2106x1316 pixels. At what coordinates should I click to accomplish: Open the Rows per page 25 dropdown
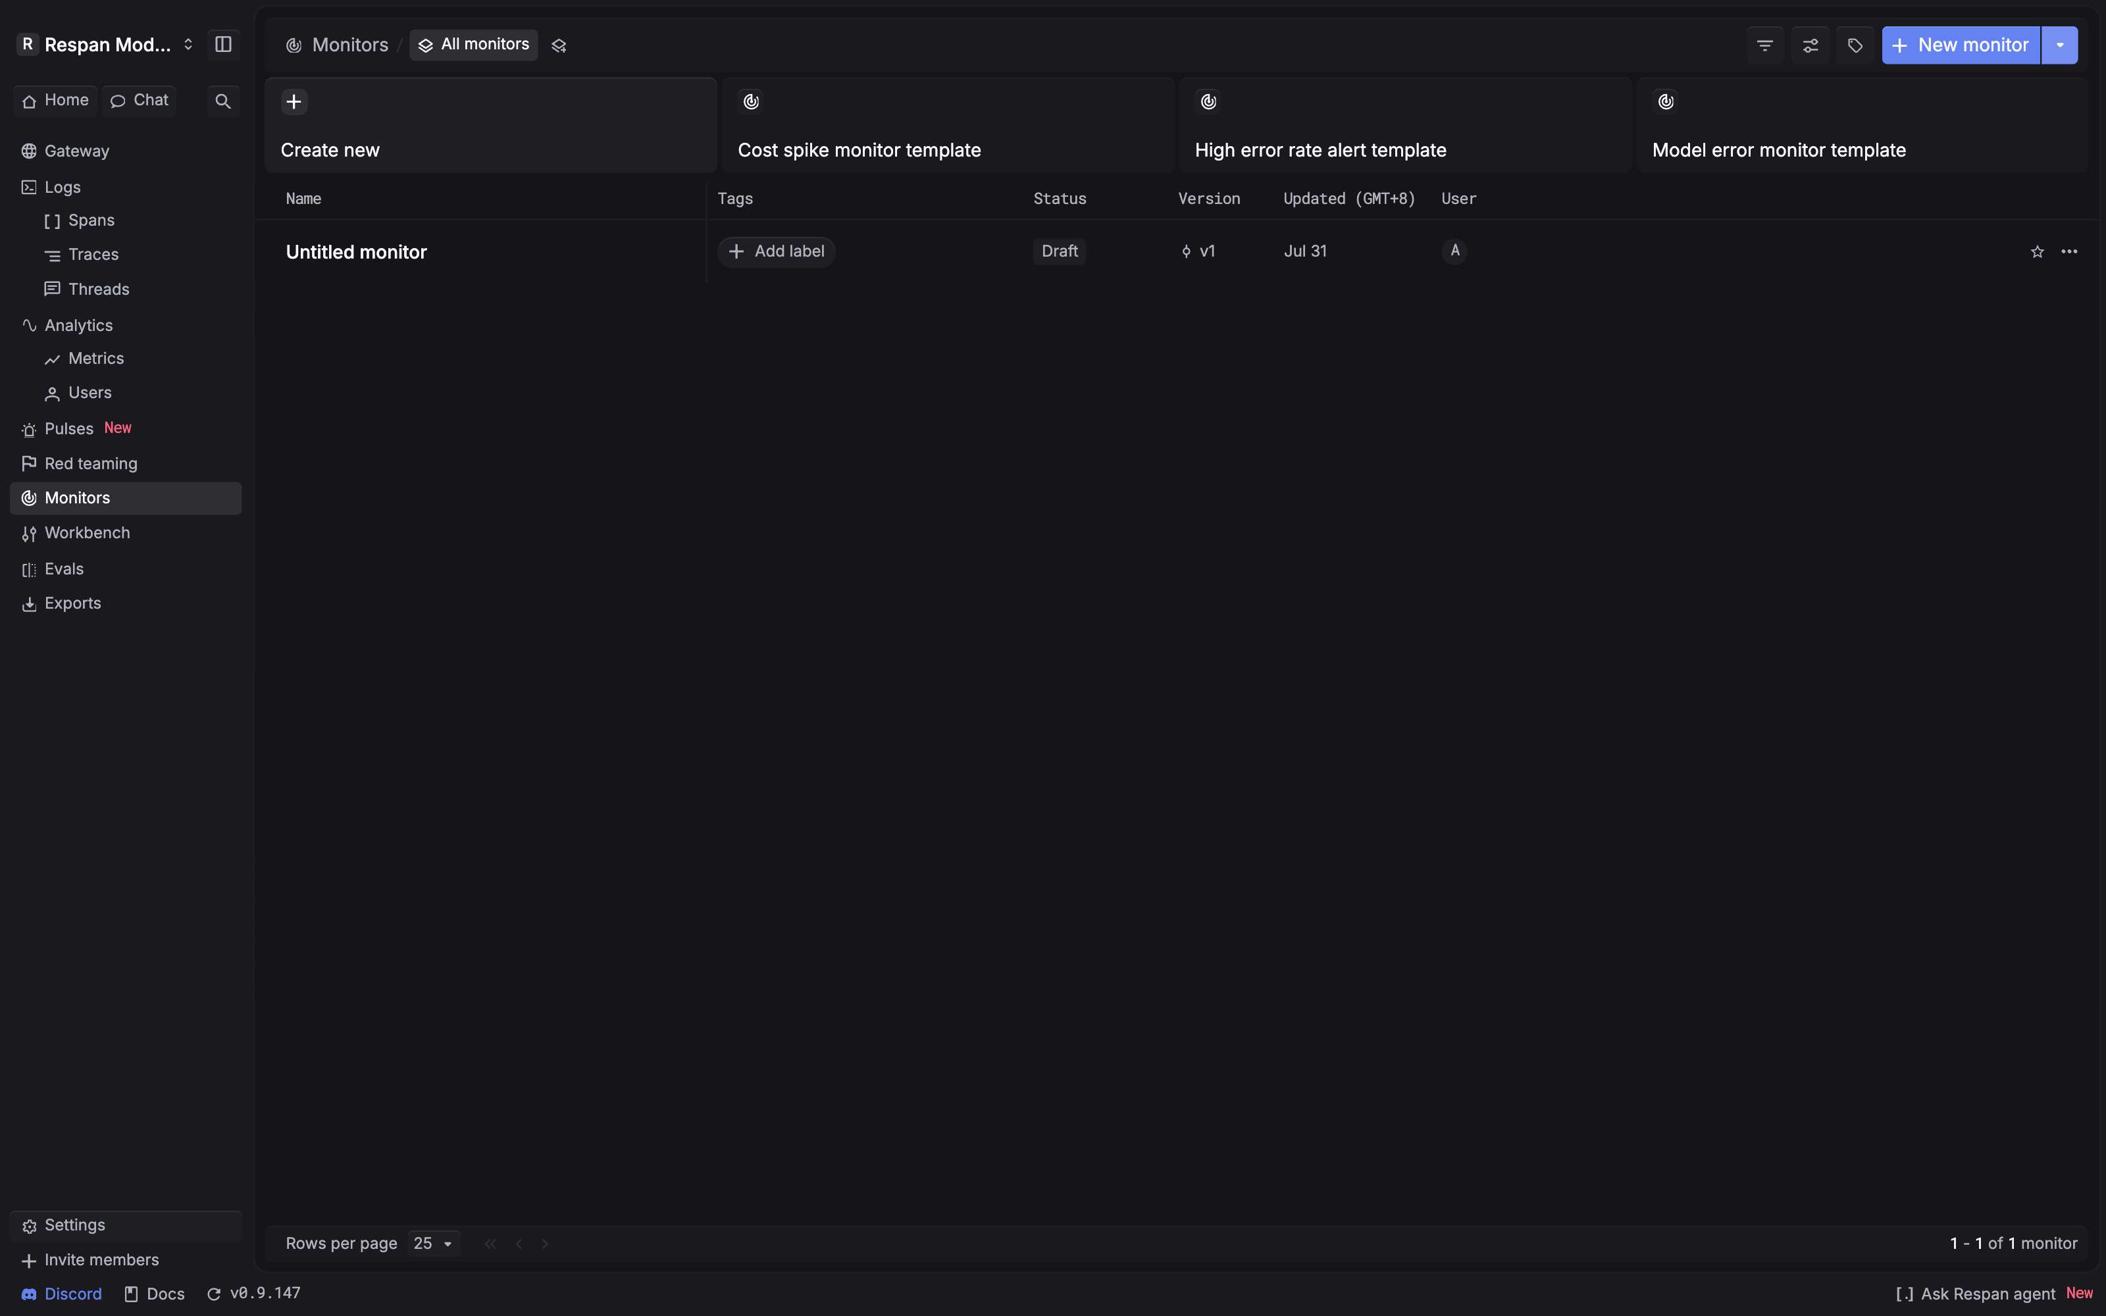click(434, 1244)
